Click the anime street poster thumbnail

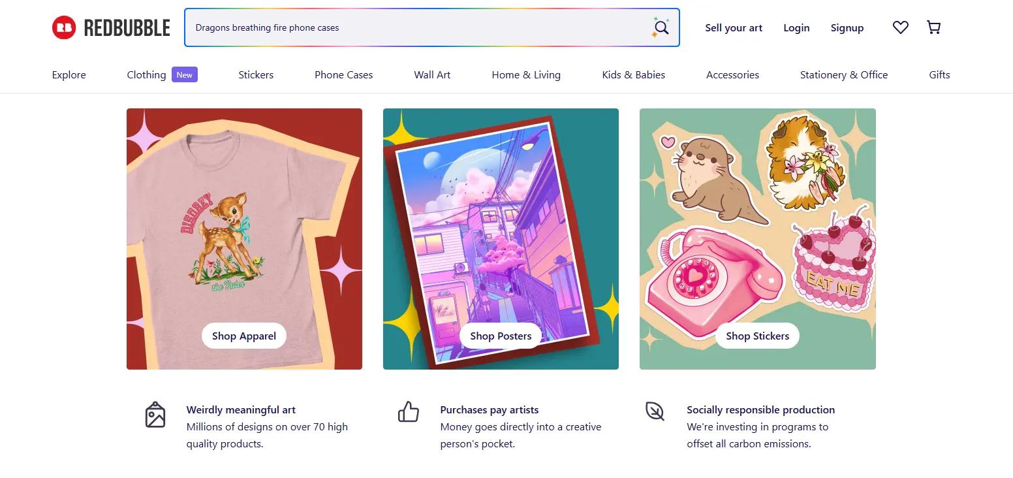501,239
